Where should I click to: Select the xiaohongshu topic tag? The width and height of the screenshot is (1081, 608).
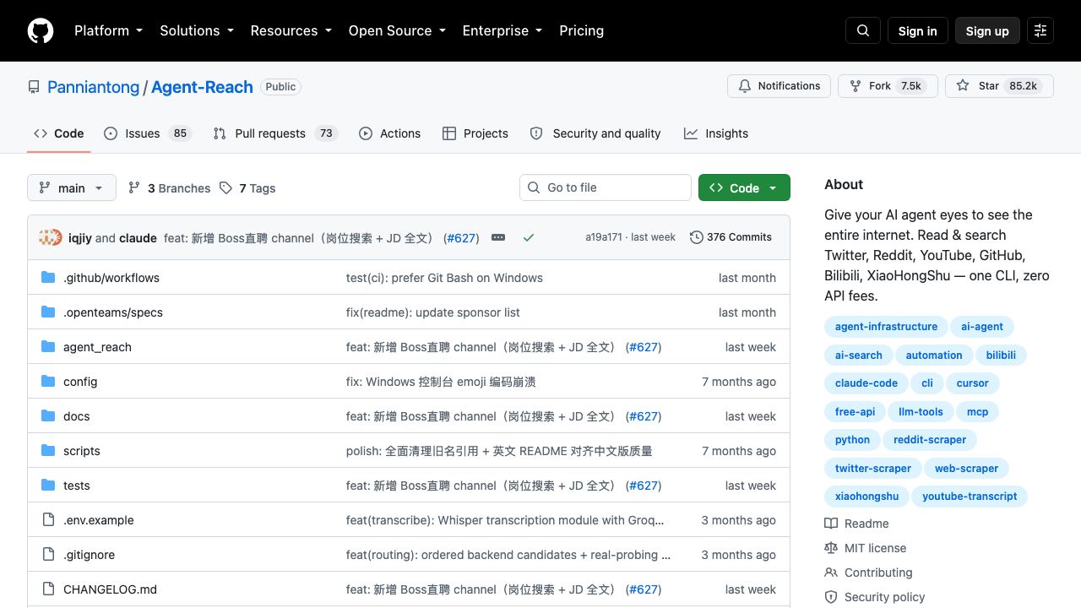(x=866, y=497)
